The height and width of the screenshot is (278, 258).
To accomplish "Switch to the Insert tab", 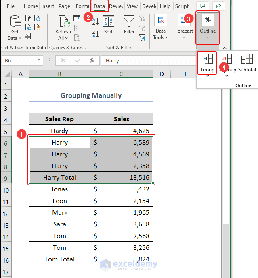I will click(48, 6).
